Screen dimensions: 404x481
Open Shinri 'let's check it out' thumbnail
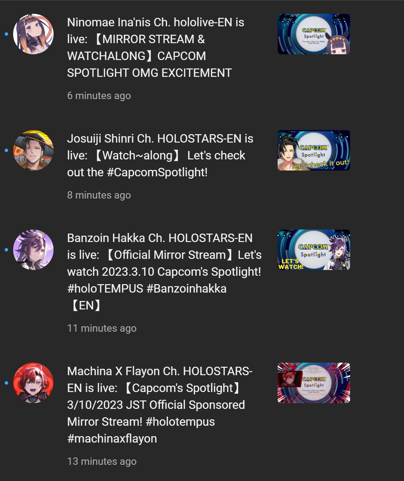(314, 150)
